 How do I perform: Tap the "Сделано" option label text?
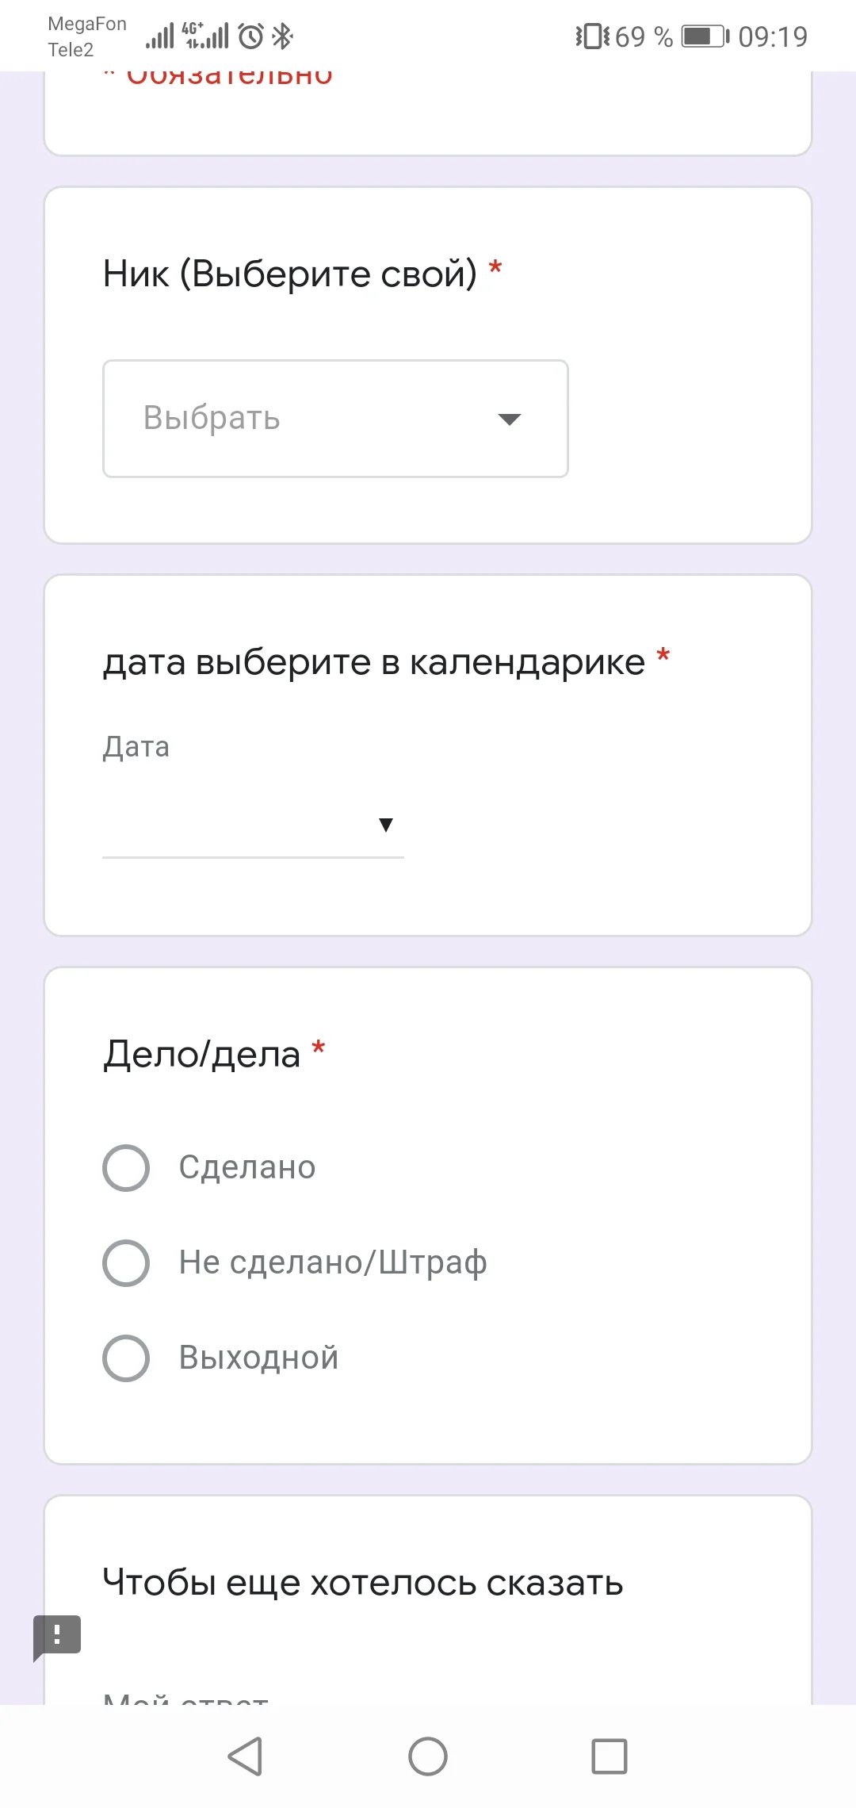click(x=247, y=1167)
